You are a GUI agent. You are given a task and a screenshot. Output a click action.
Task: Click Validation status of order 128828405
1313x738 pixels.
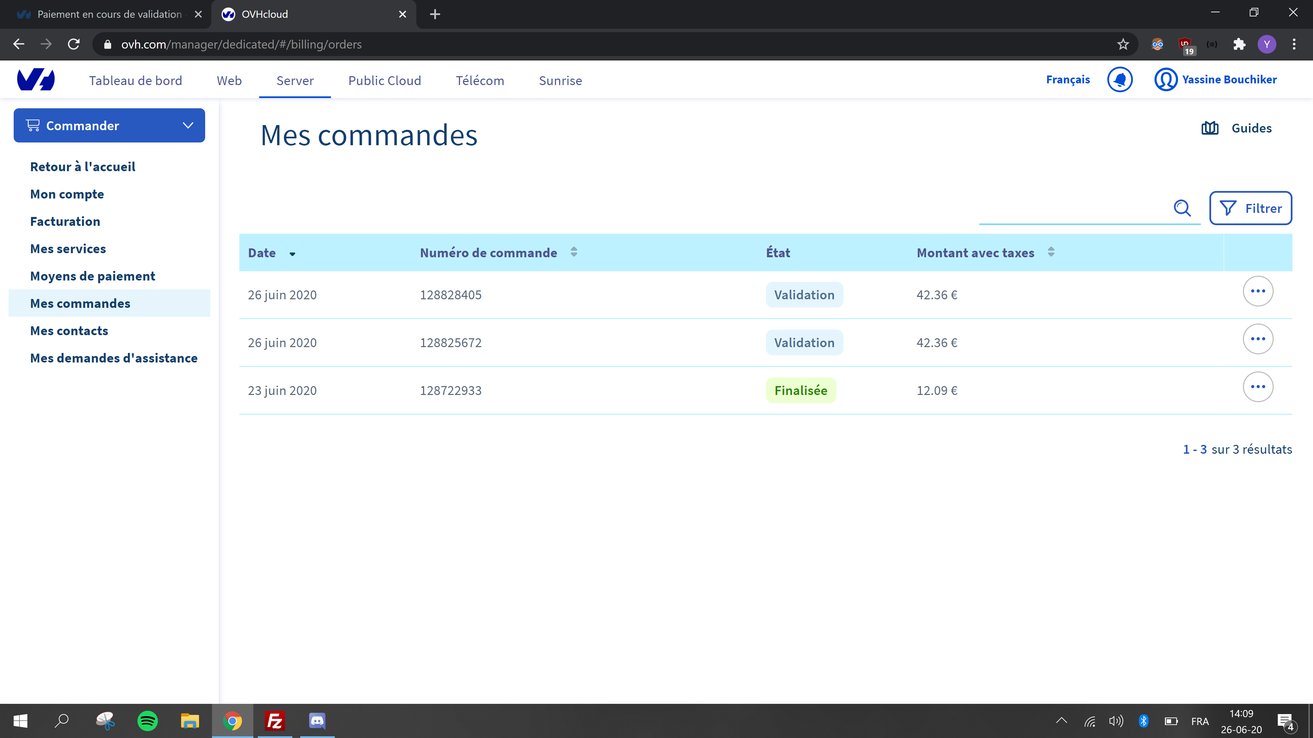point(804,295)
